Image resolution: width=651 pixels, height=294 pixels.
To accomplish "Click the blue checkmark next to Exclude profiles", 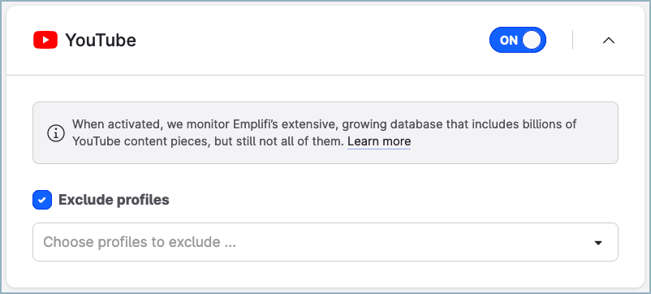I will click(42, 200).
